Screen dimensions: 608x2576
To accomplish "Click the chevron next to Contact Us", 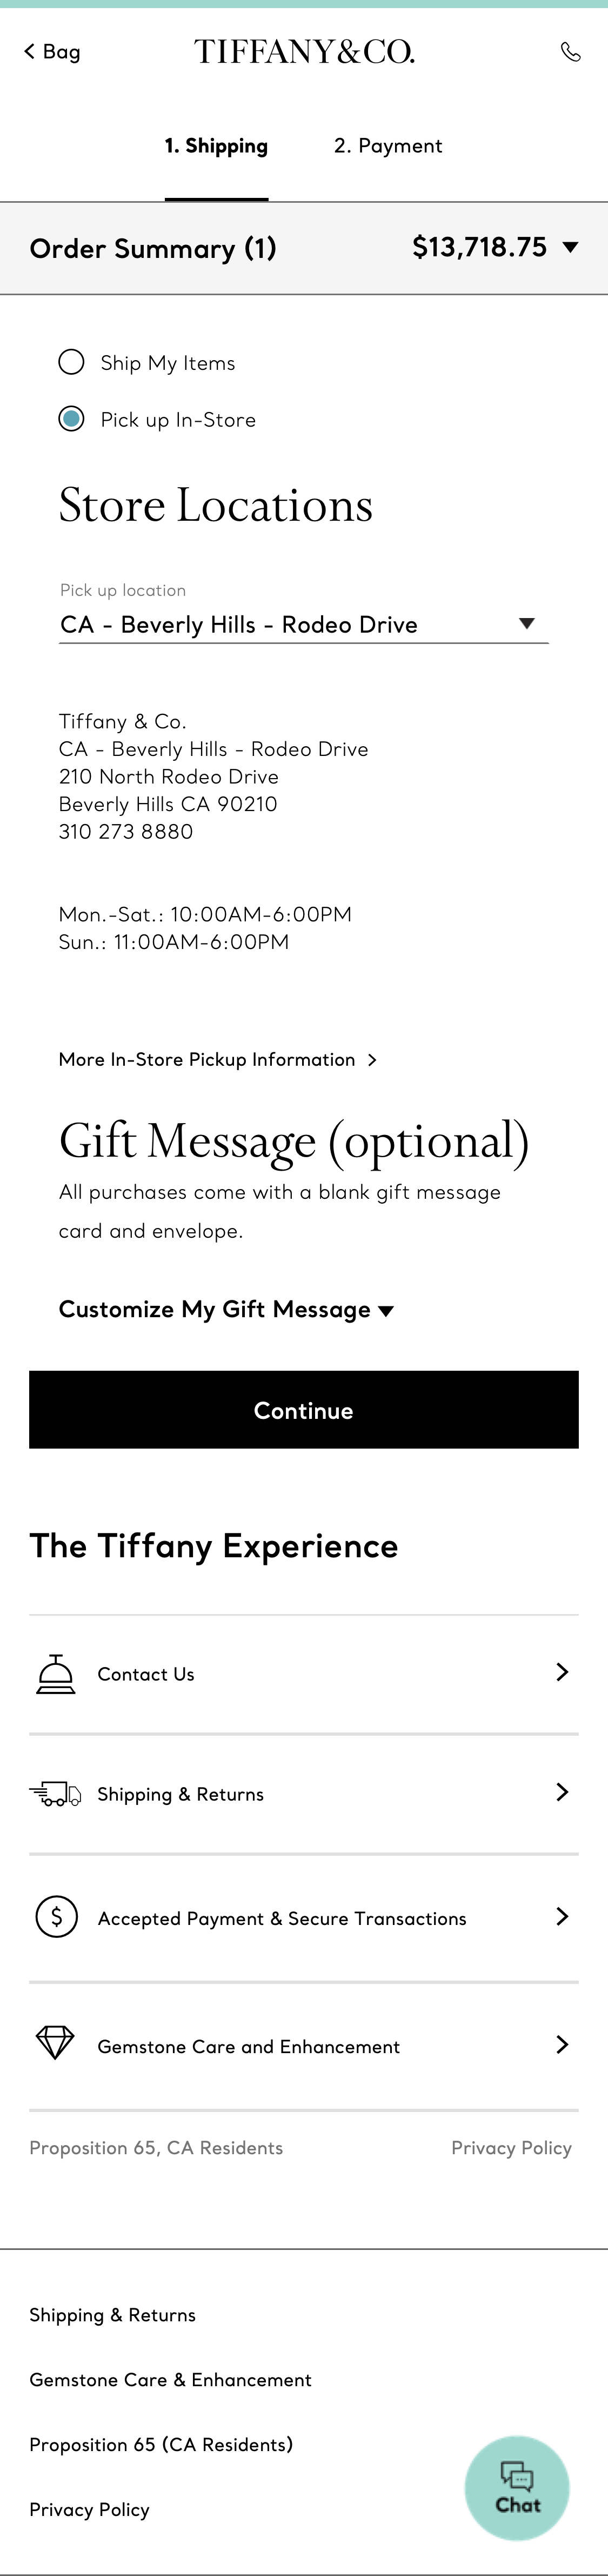I will (x=562, y=1671).
